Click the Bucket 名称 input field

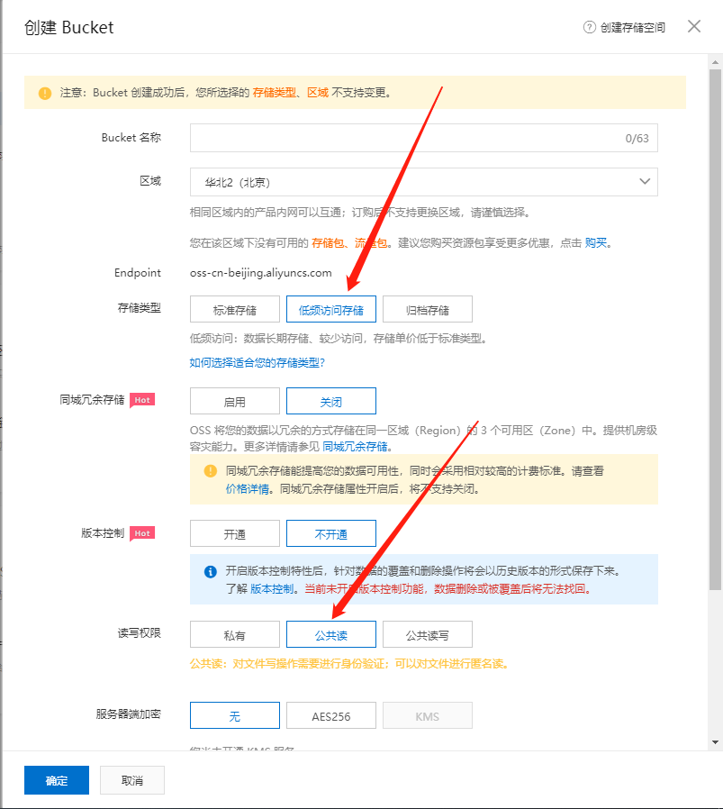[x=424, y=138]
